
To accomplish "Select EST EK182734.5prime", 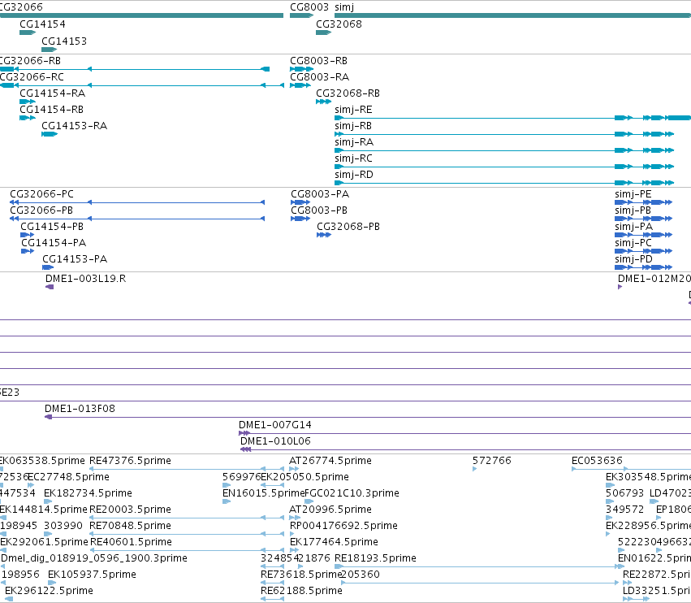I will (x=88, y=494).
